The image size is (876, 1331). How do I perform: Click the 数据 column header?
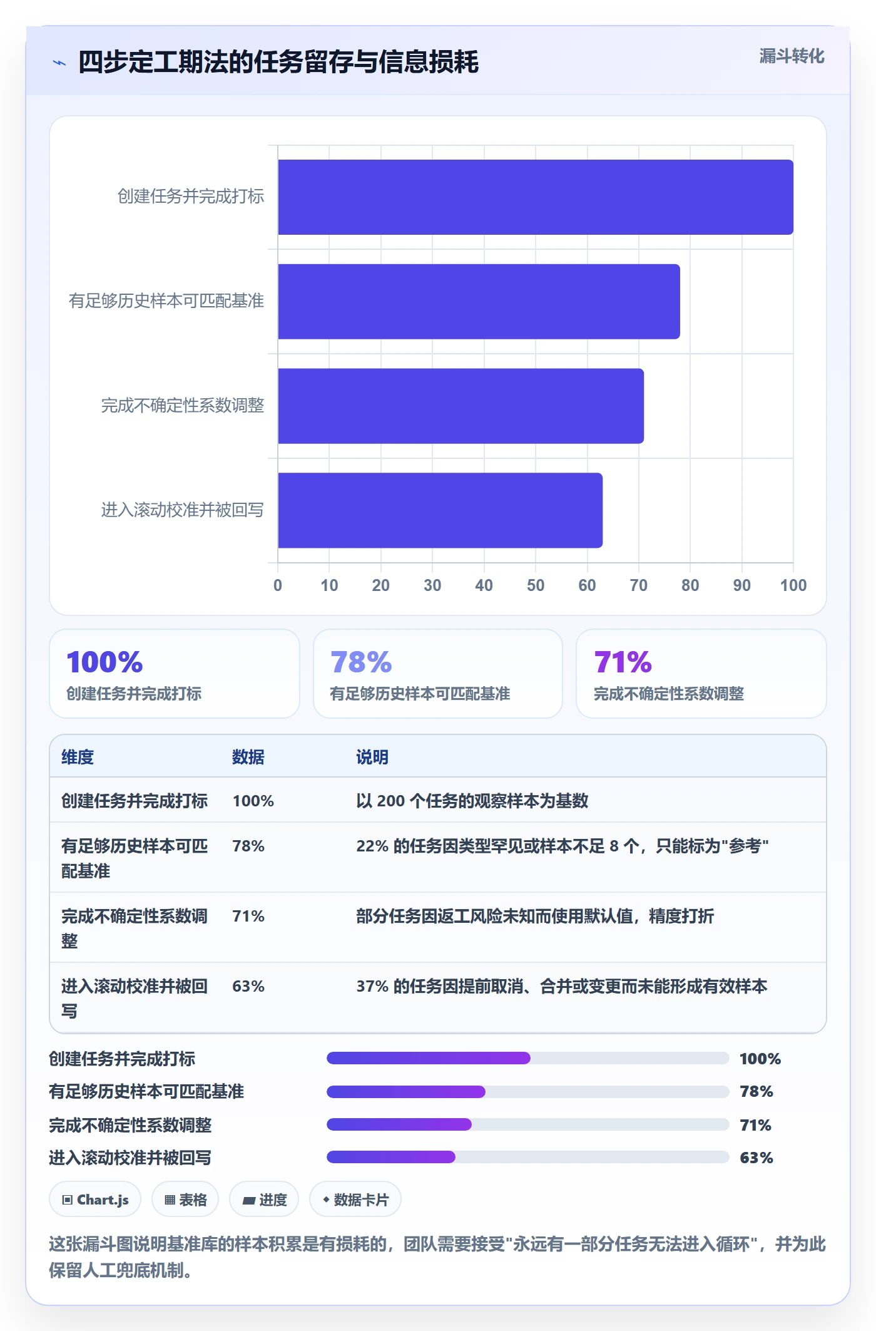[248, 757]
